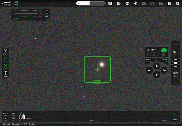The width and height of the screenshot is (182, 126).
Task: Stop the exposure with shutter button
Action: coord(175,63)
